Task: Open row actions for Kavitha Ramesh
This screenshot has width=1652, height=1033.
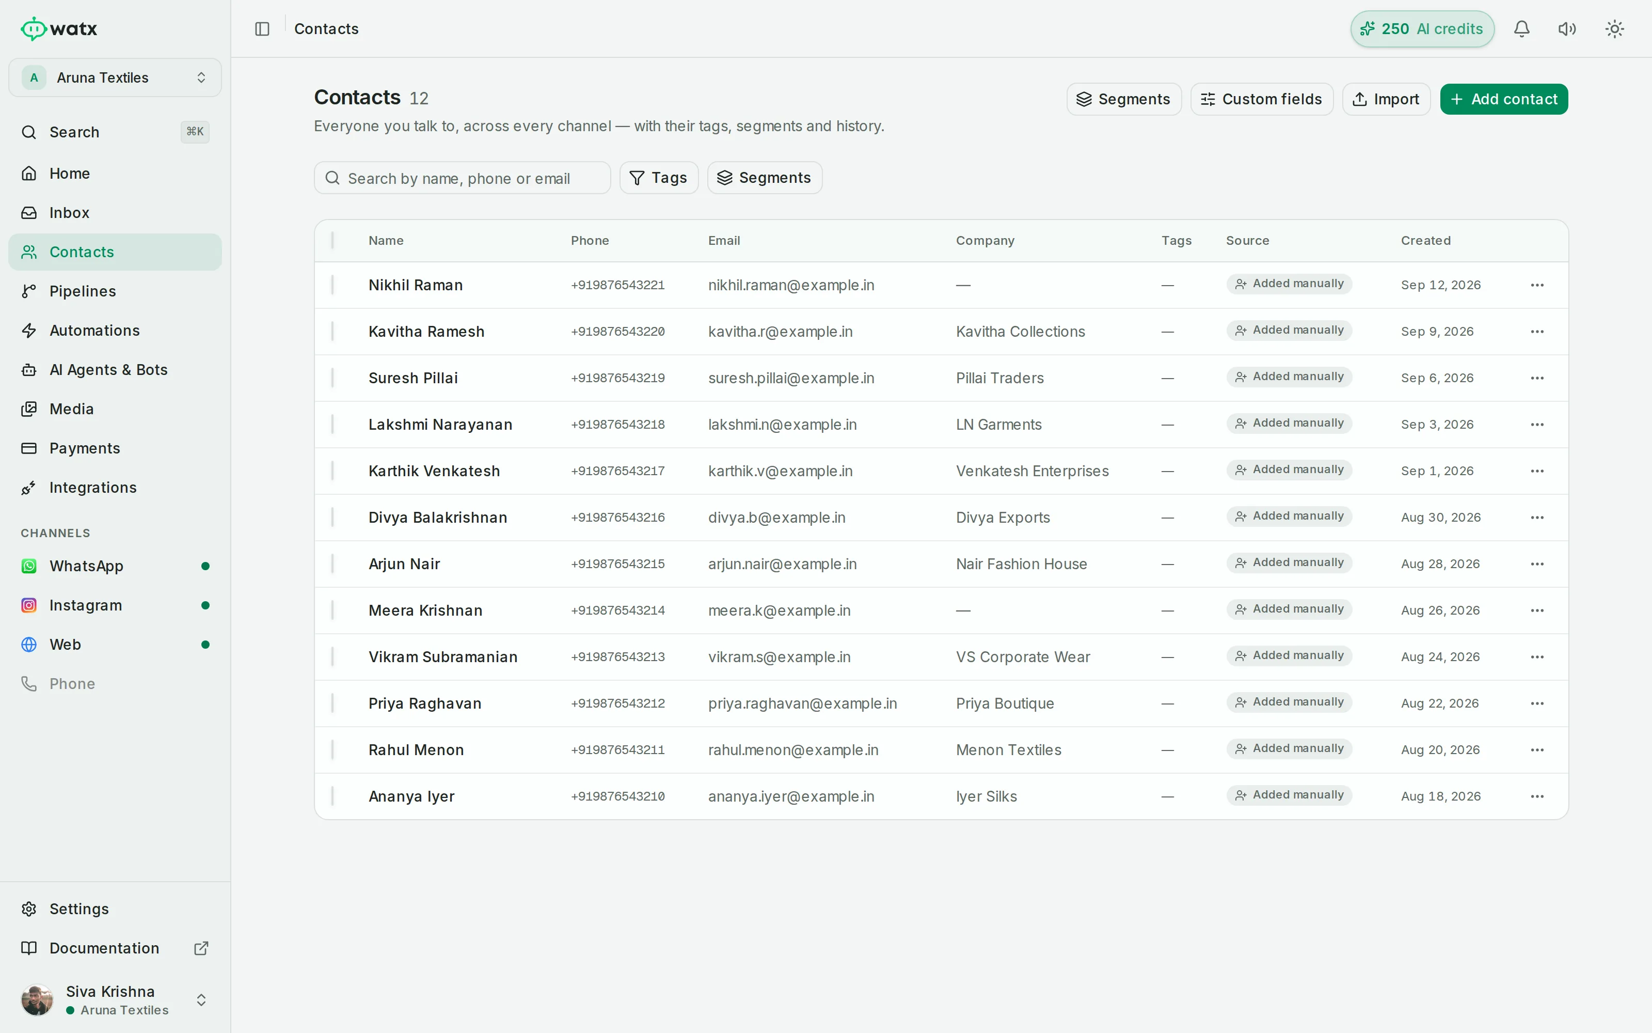Action: (1537, 332)
